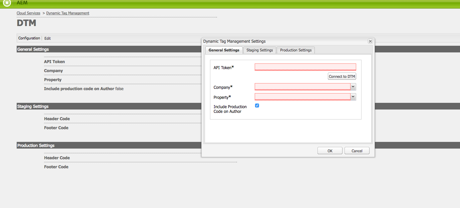Select the General Settings tab
The width and height of the screenshot is (460, 208).
[224, 50]
